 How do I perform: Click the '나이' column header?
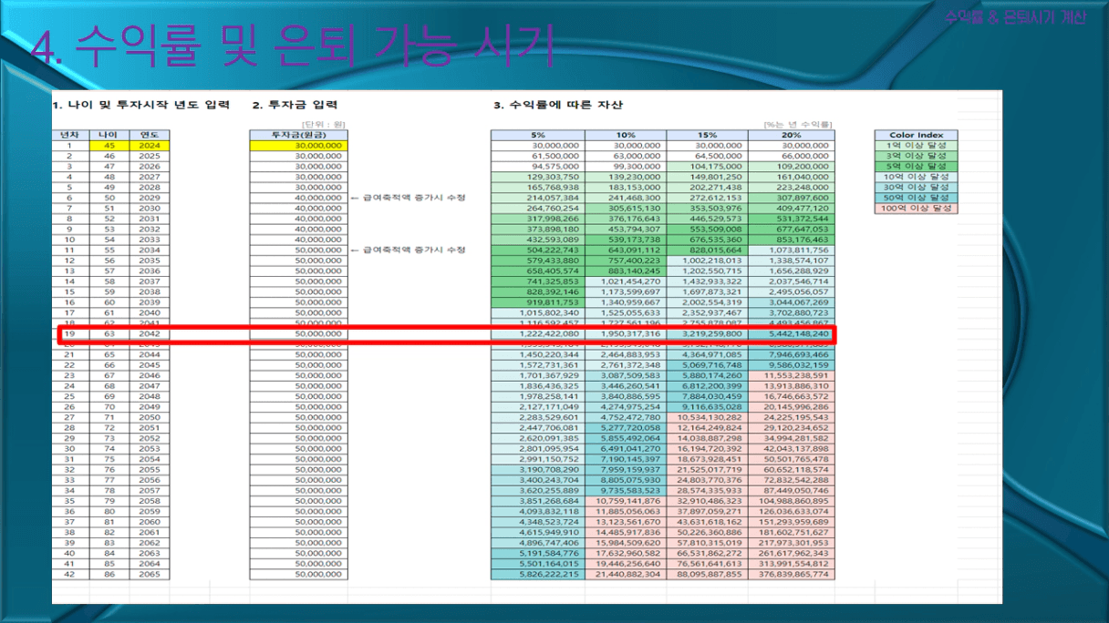[108, 135]
